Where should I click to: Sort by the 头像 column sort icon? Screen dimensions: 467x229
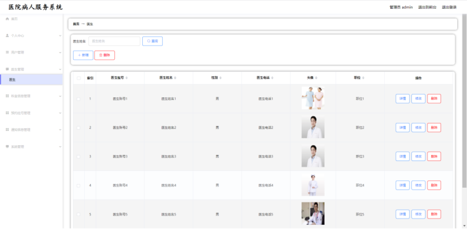[x=316, y=78]
